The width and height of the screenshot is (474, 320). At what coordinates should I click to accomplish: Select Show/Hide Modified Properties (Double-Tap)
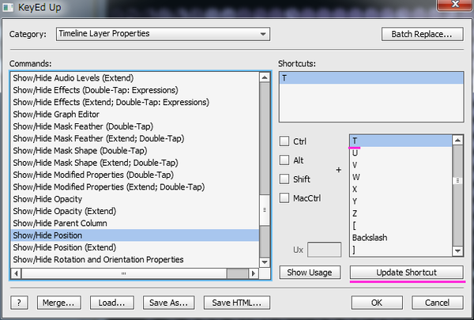(x=135, y=175)
